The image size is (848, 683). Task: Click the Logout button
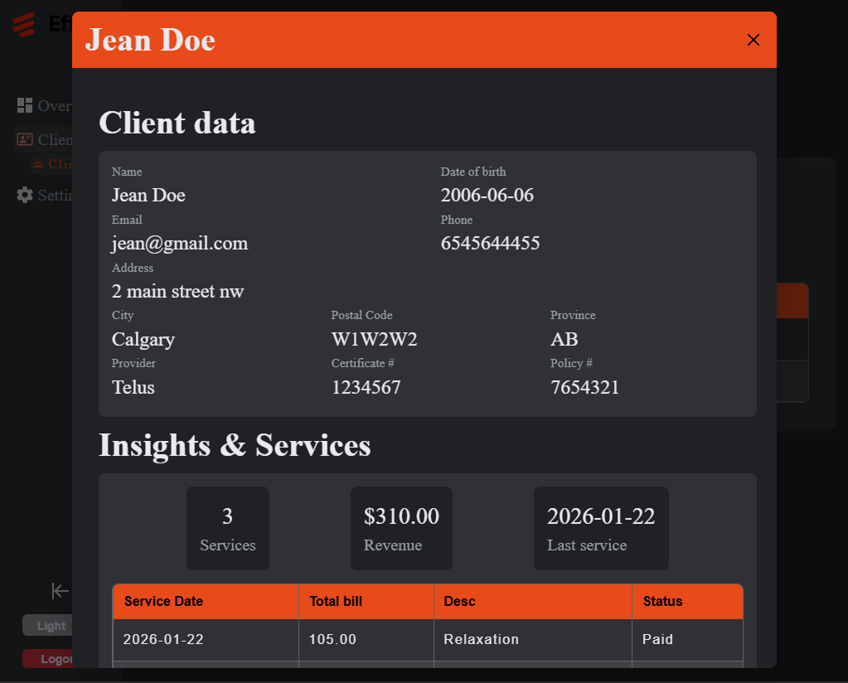(52, 658)
